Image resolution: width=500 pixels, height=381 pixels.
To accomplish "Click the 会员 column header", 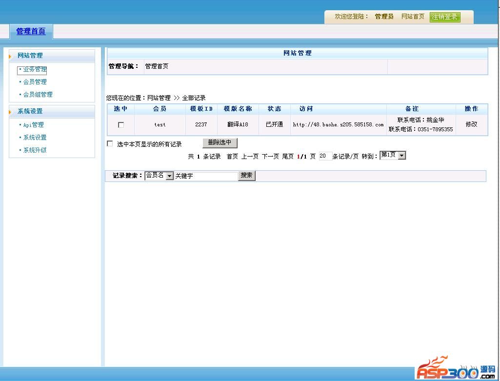I will click(160, 109).
